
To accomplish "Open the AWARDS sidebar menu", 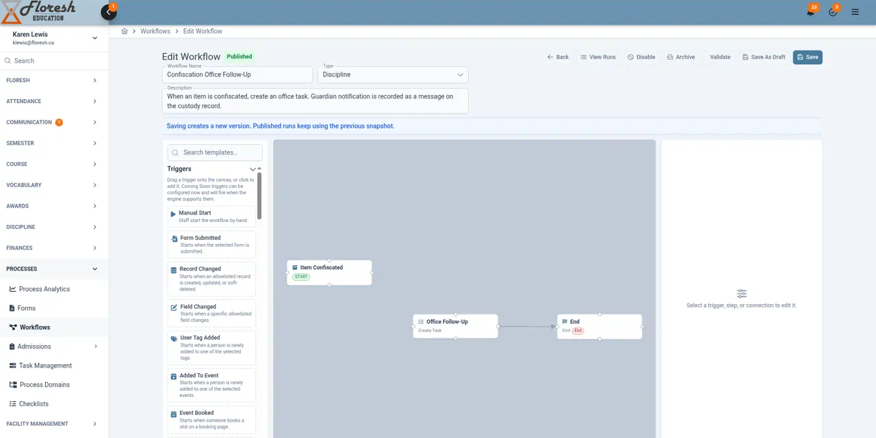I will pyautogui.click(x=54, y=206).
